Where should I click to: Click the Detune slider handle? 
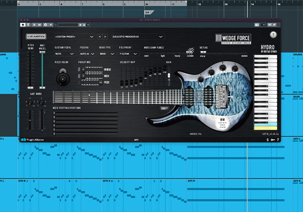203,52
